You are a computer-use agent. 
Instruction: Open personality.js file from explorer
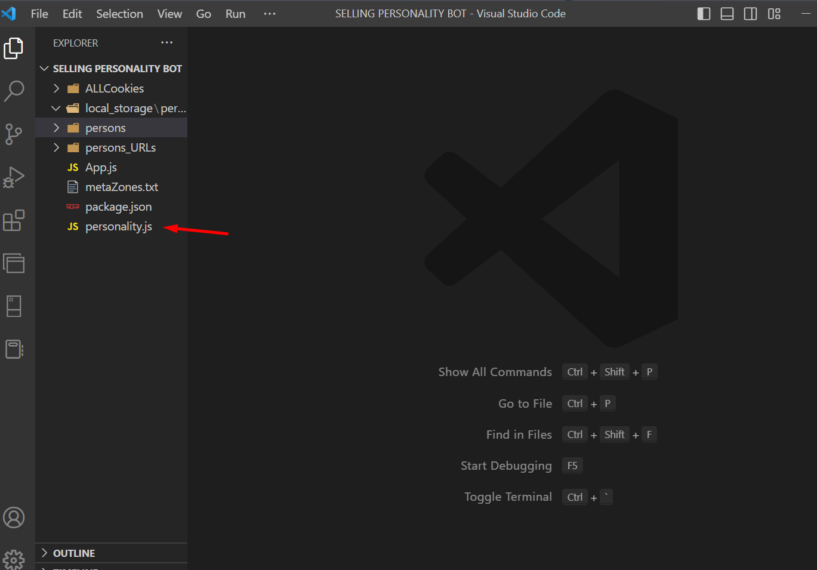(x=118, y=227)
